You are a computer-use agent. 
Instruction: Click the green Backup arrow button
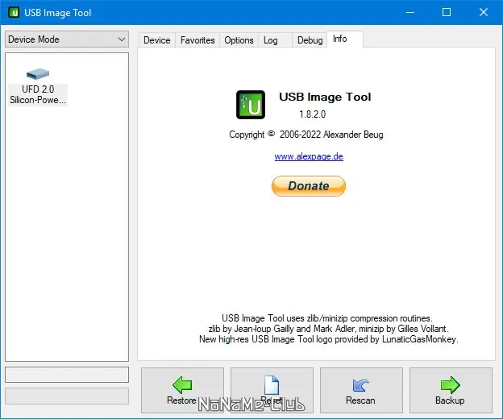(x=451, y=390)
